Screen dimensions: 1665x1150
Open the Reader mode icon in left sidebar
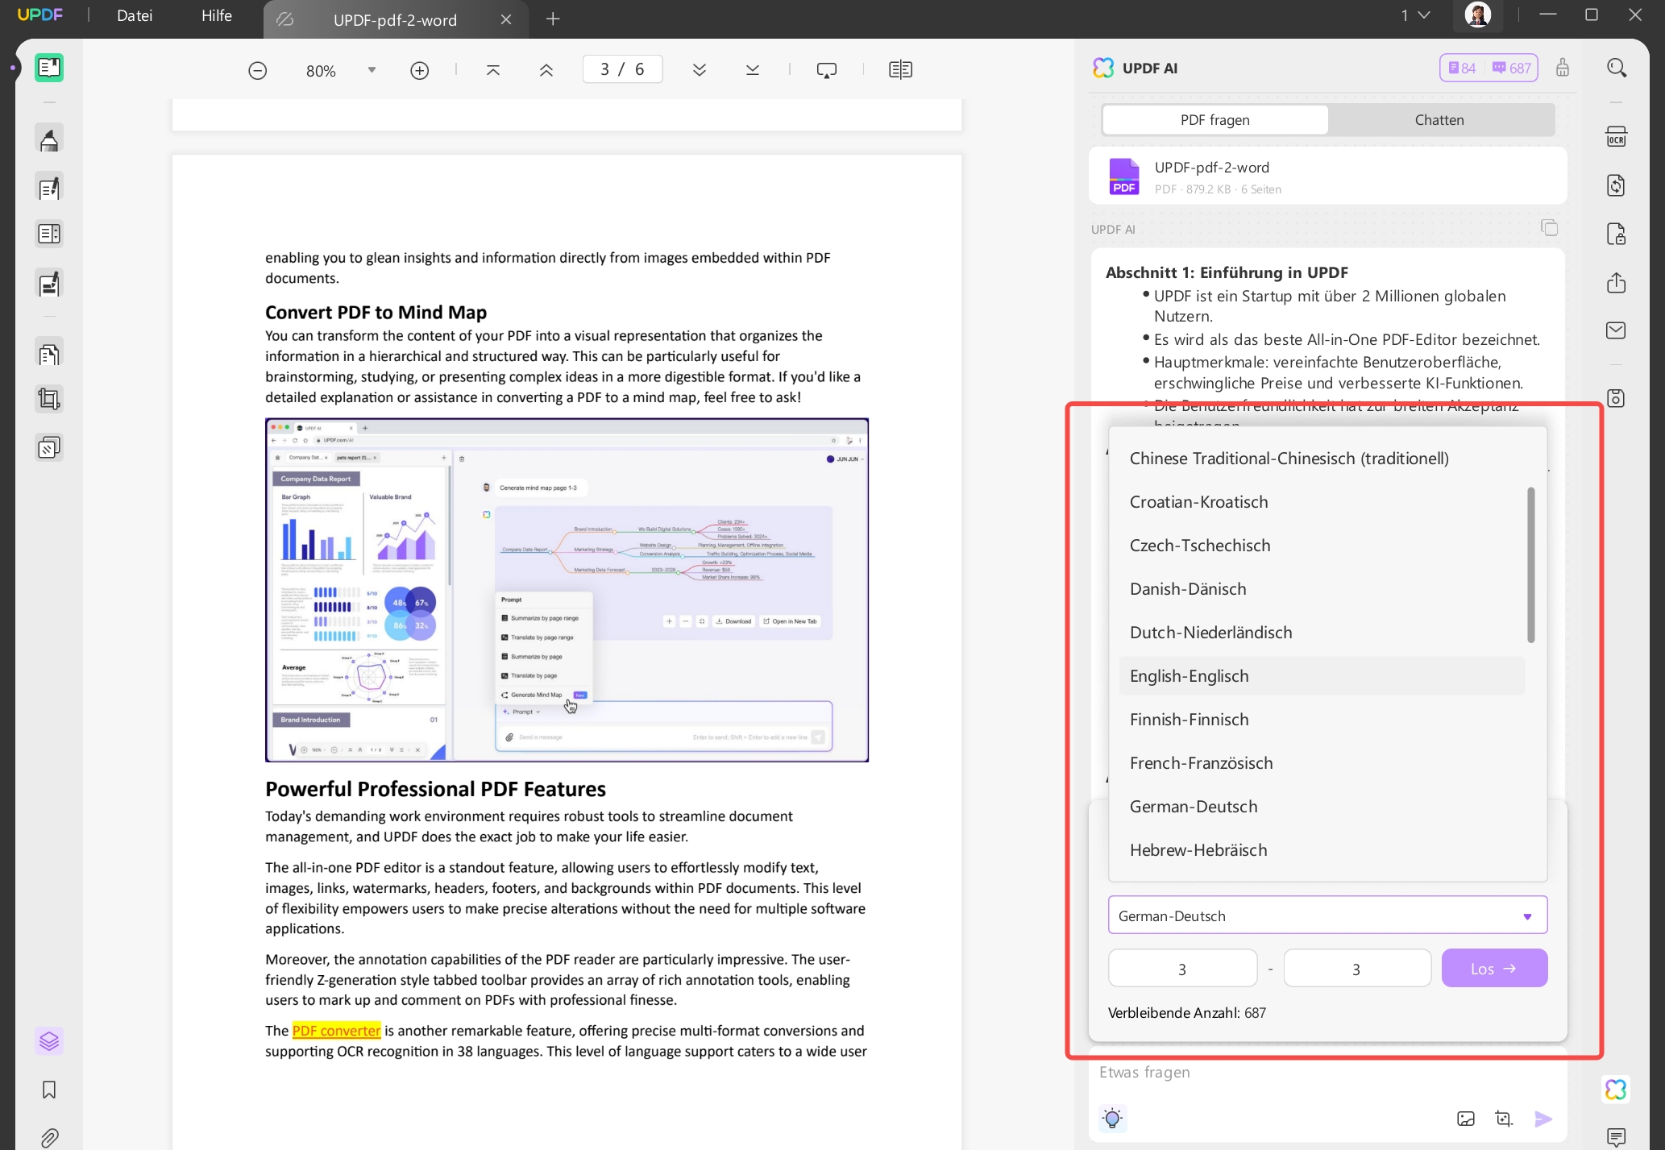pyautogui.click(x=49, y=68)
